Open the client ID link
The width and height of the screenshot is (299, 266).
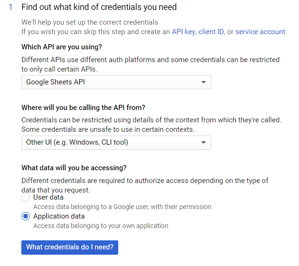[211, 32]
